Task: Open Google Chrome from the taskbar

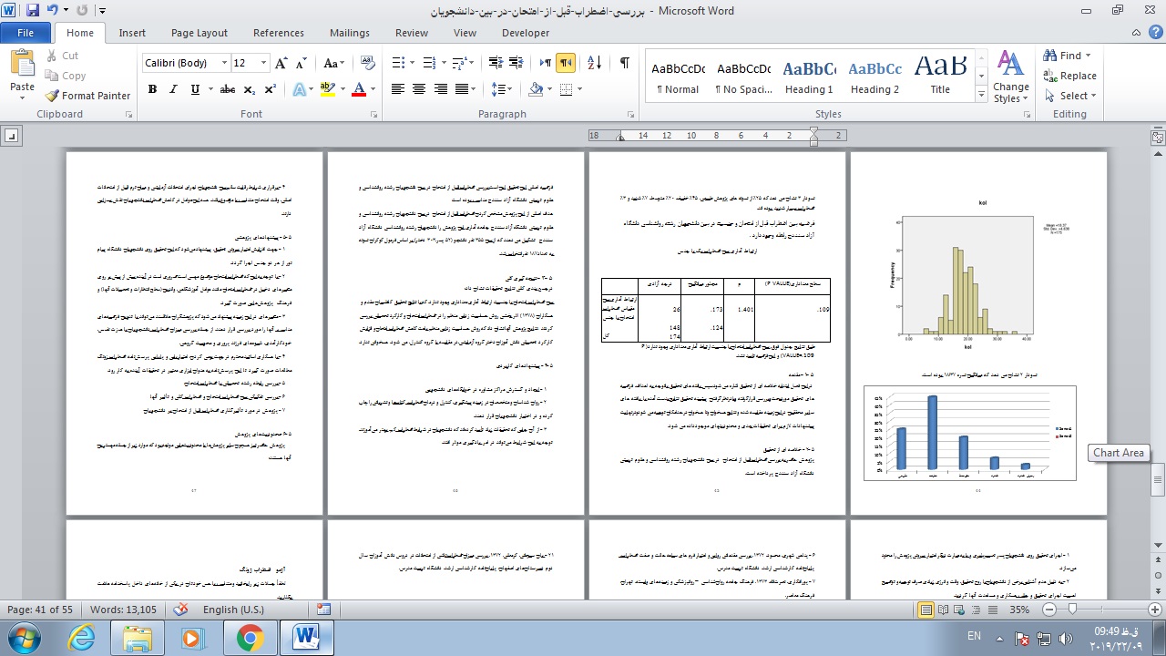Action: pyautogui.click(x=251, y=637)
